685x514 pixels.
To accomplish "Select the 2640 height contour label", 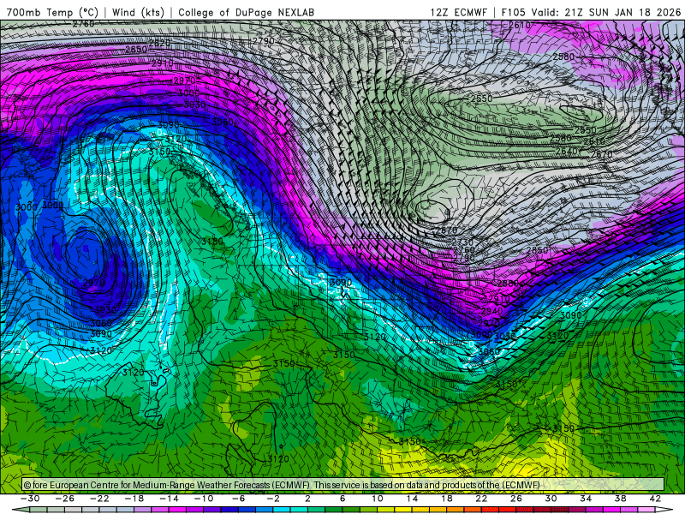I will pos(567,152).
